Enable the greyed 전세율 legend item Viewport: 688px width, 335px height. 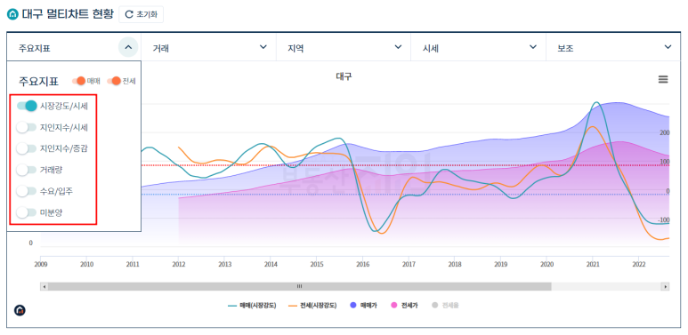click(x=445, y=306)
